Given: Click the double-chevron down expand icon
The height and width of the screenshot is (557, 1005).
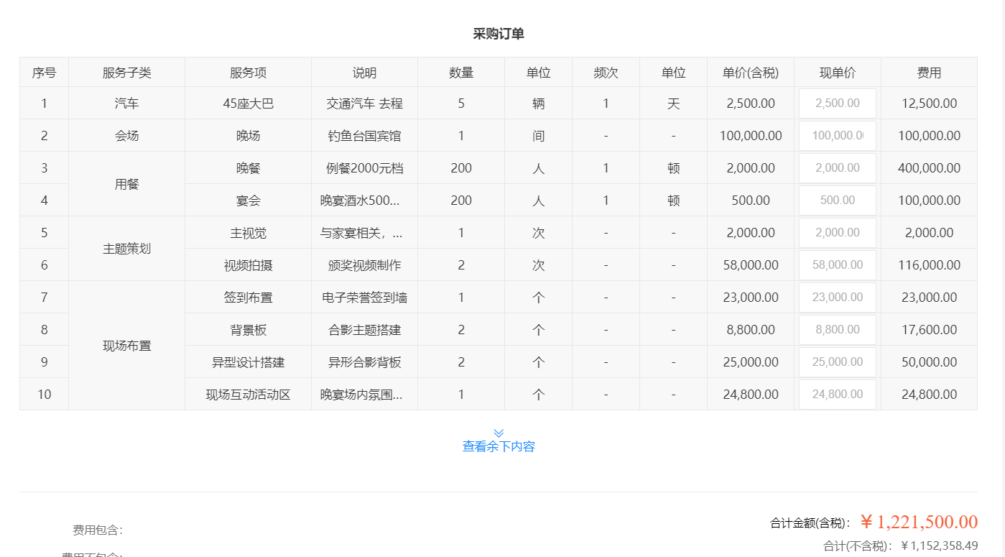Looking at the screenshot, I should coord(499,433).
